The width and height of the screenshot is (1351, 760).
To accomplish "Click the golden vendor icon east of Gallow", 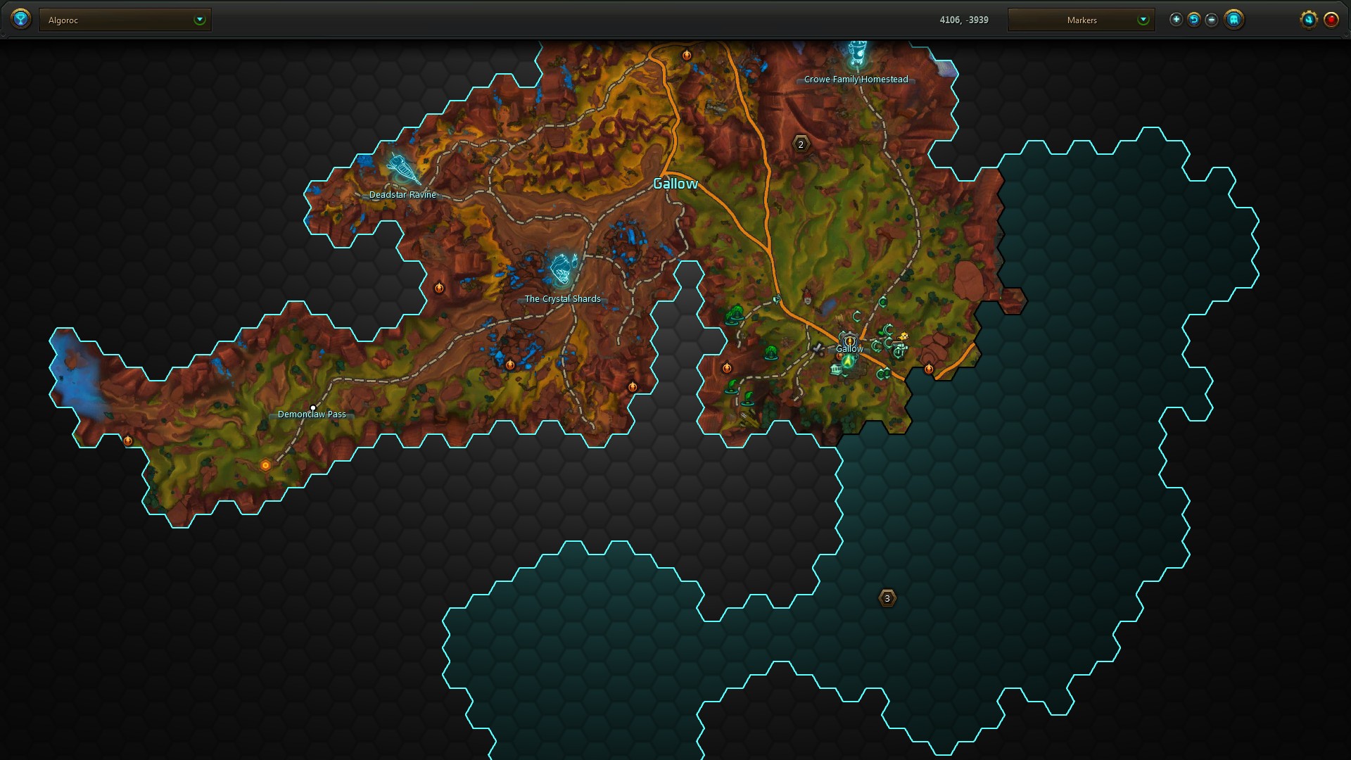I will point(903,336).
